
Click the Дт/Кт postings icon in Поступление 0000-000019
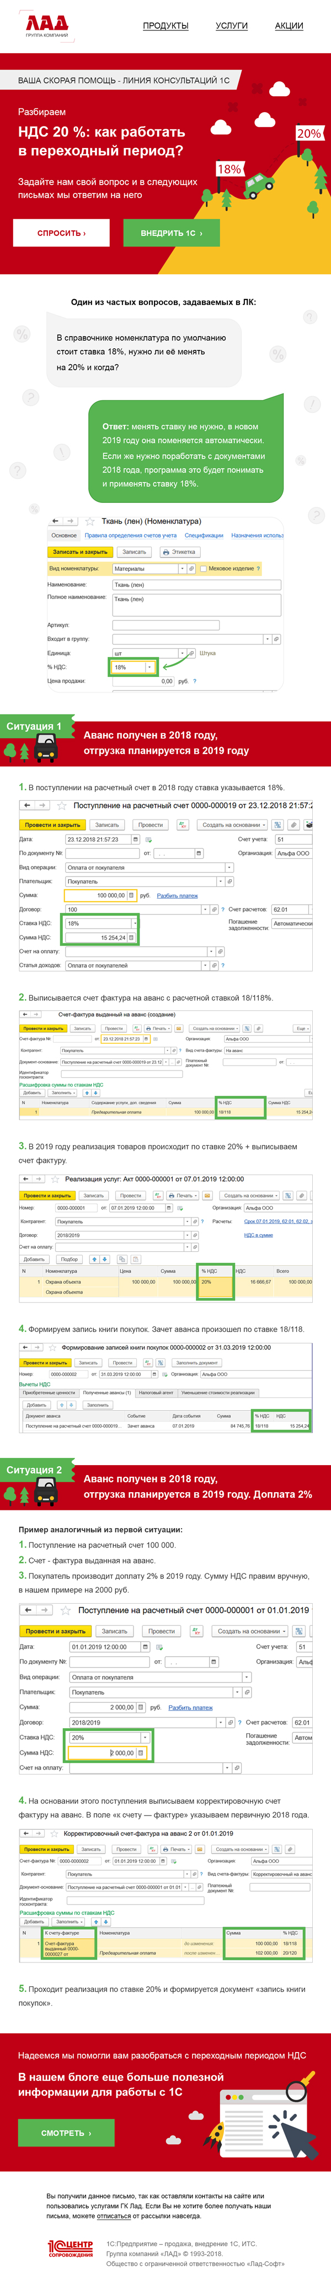point(183,824)
